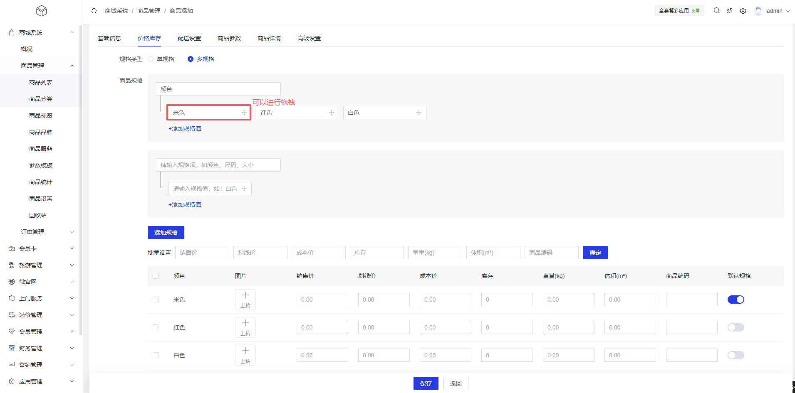Click the 添加规格 button
The width and height of the screenshot is (795, 393).
coord(166,233)
